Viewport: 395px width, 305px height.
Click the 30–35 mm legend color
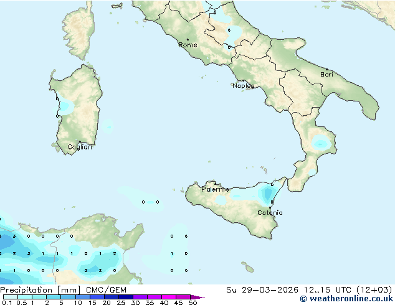(x=140, y=297)
